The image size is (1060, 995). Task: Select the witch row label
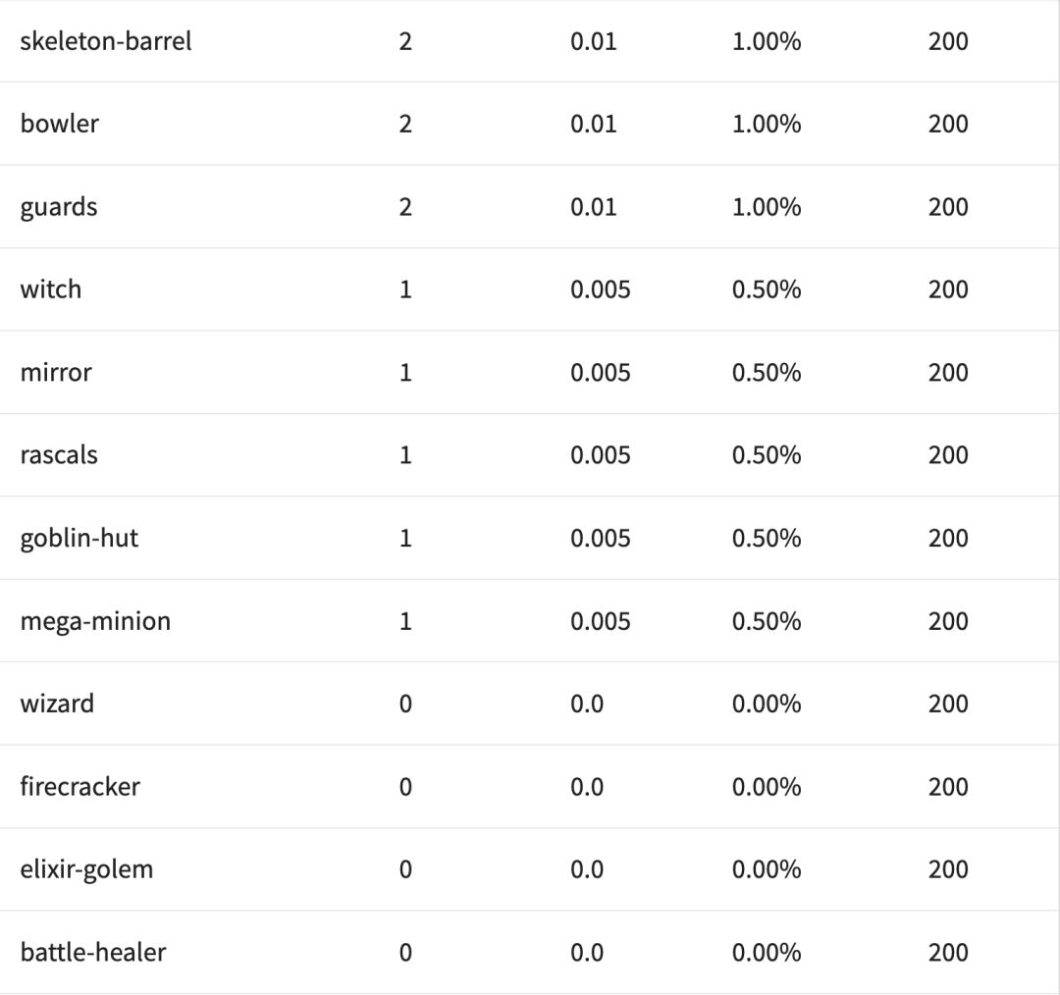[50, 289]
